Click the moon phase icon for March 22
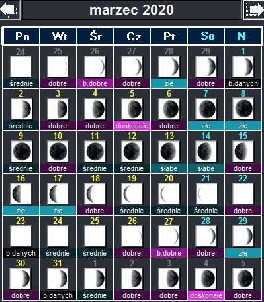The image size is (264, 302). (x=243, y=193)
